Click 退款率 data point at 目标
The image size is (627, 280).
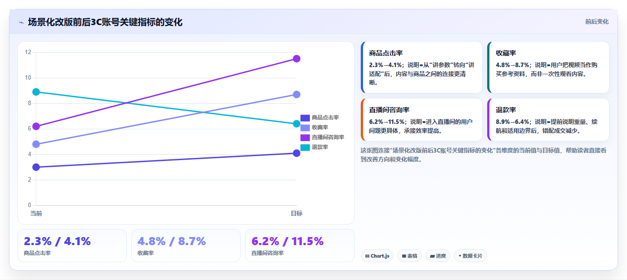click(x=296, y=124)
